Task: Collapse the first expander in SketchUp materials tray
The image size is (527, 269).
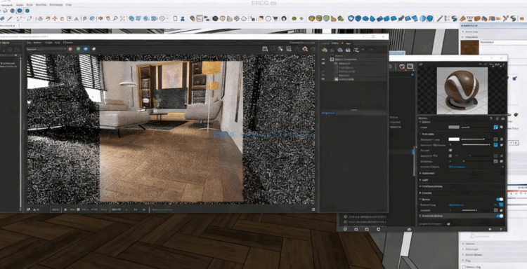Action: 464,32
